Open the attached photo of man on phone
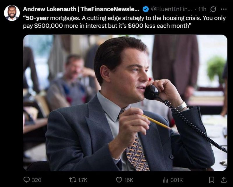Screen dimensions: 233x187 click(x=125, y=103)
